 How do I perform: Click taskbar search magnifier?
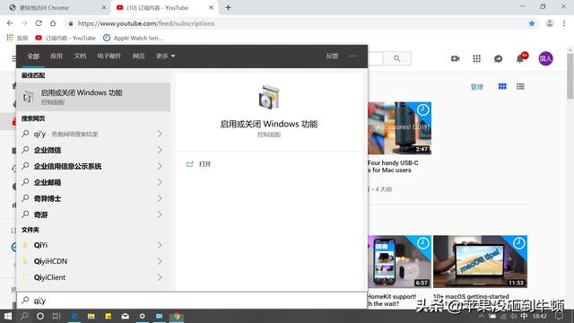24,316
